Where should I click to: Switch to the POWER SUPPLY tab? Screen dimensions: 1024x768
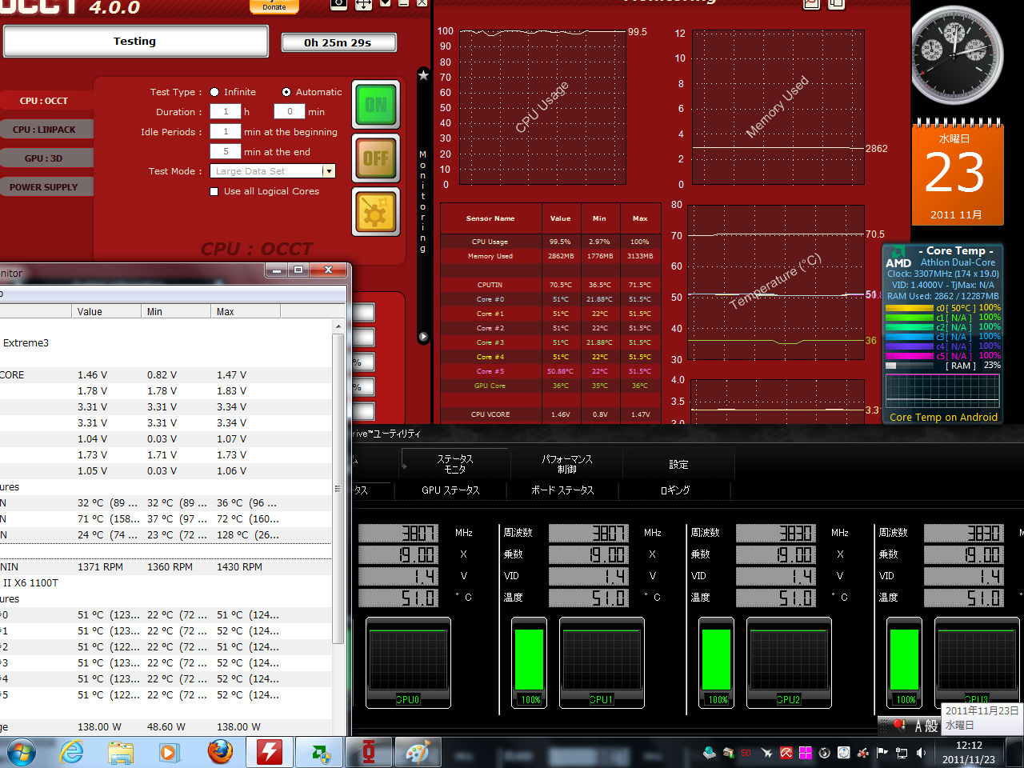pyautogui.click(x=46, y=187)
